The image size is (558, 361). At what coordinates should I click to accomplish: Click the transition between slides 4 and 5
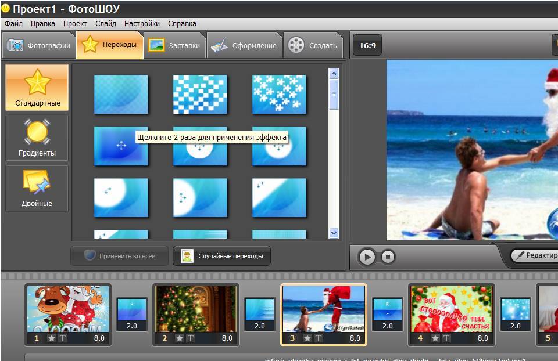[516, 315]
